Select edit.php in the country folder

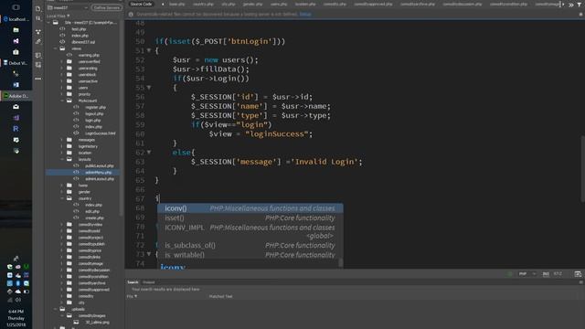click(91, 211)
